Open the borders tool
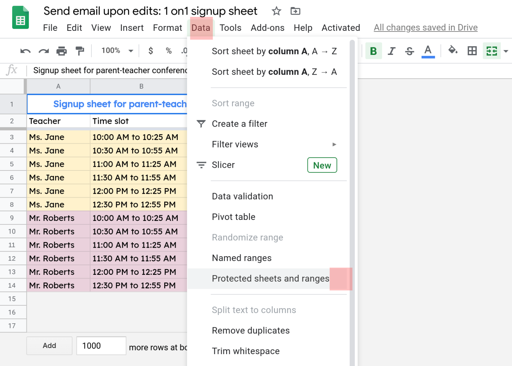This screenshot has width=512, height=366. 472,51
